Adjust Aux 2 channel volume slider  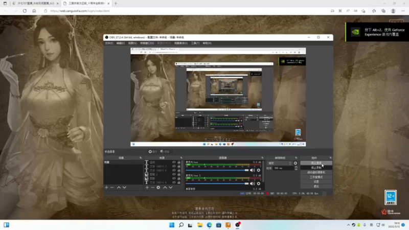[217, 183]
